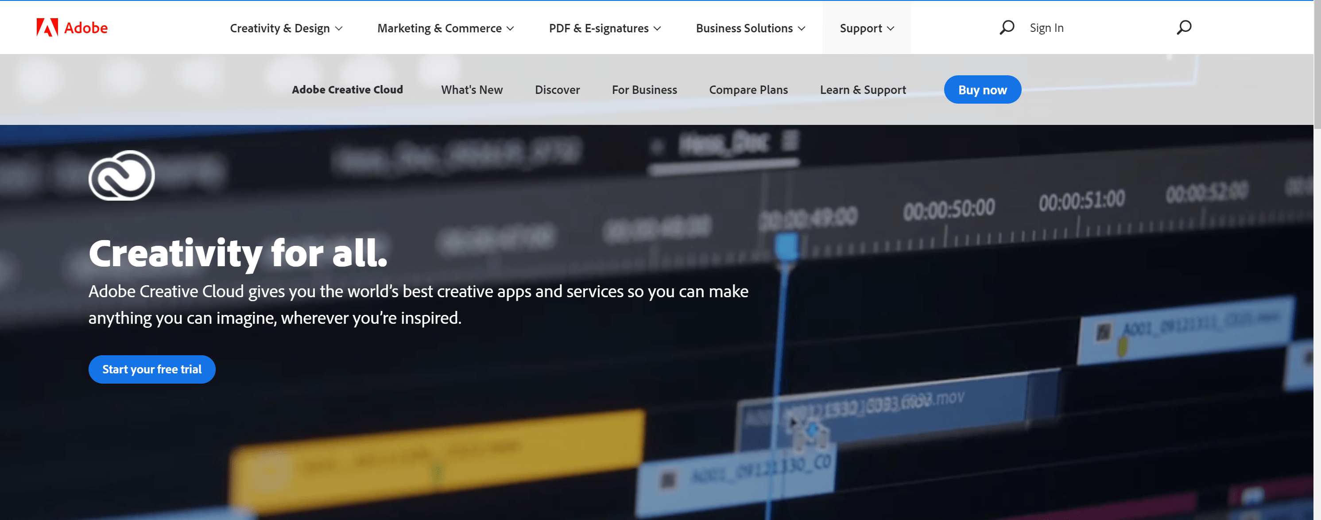
Task: Select Adobe Creative Cloud in the secondary navigation
Action: tap(347, 89)
